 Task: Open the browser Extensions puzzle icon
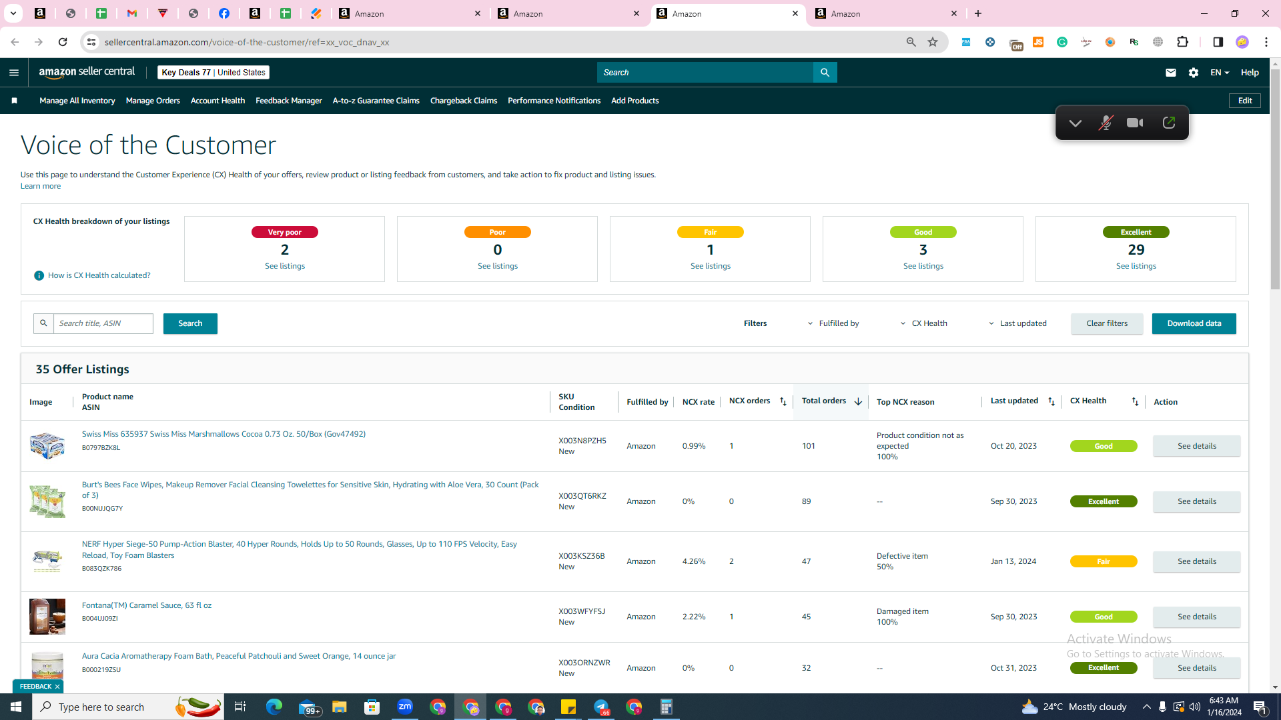point(1182,42)
